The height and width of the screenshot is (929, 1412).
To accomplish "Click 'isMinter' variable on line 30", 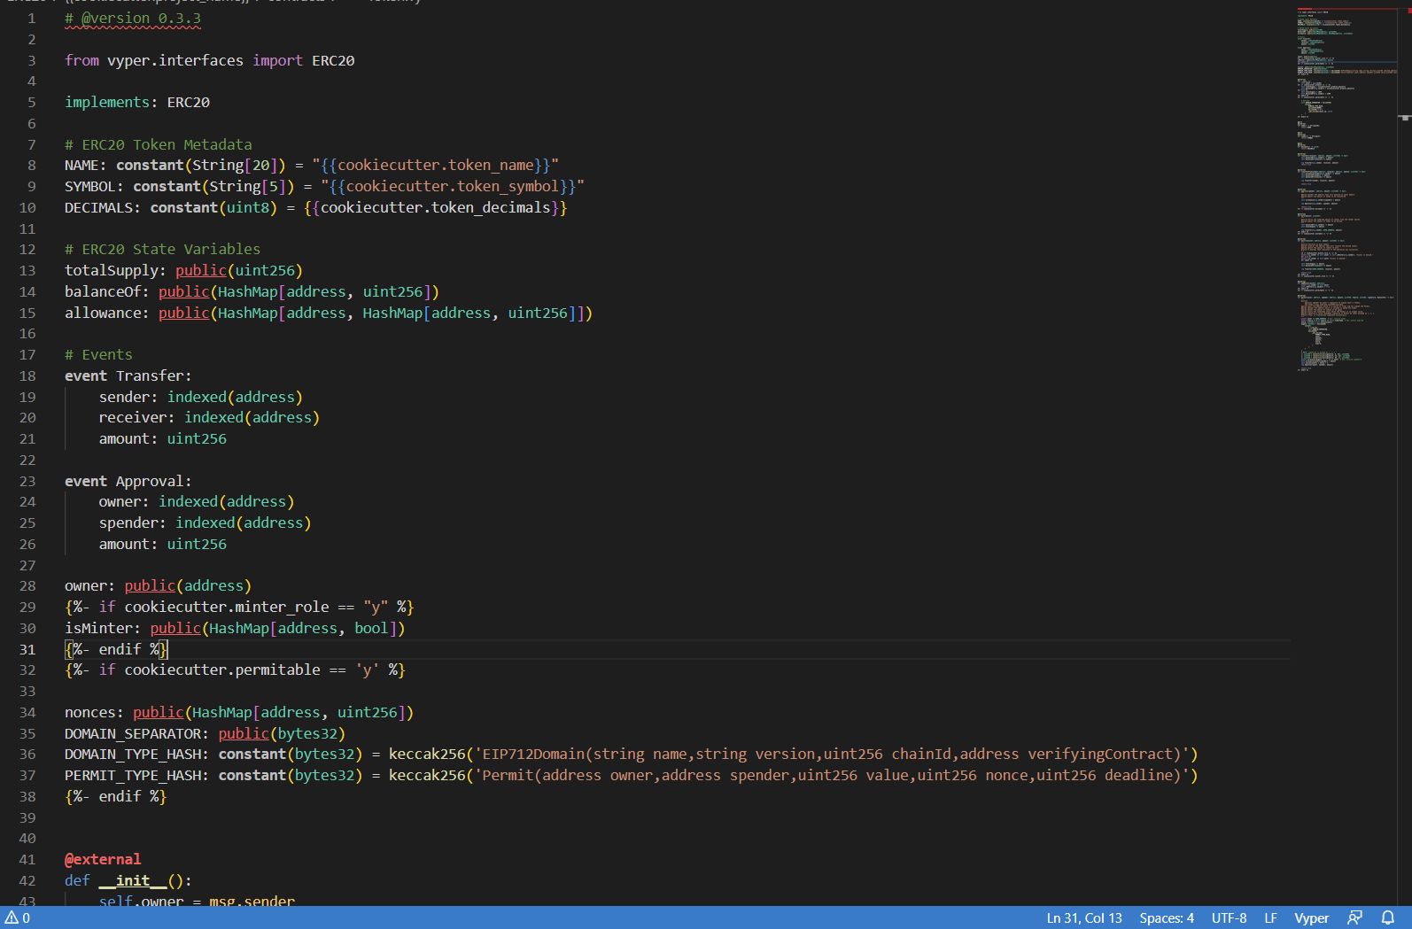I will click(x=98, y=628).
